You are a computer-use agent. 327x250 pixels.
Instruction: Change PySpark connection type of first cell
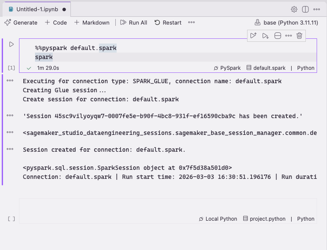click(x=227, y=68)
